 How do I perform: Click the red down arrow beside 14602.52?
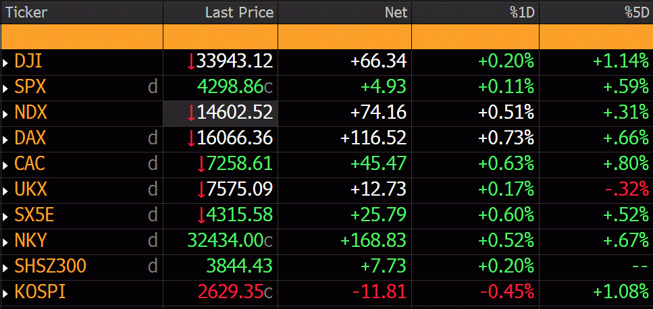191,113
